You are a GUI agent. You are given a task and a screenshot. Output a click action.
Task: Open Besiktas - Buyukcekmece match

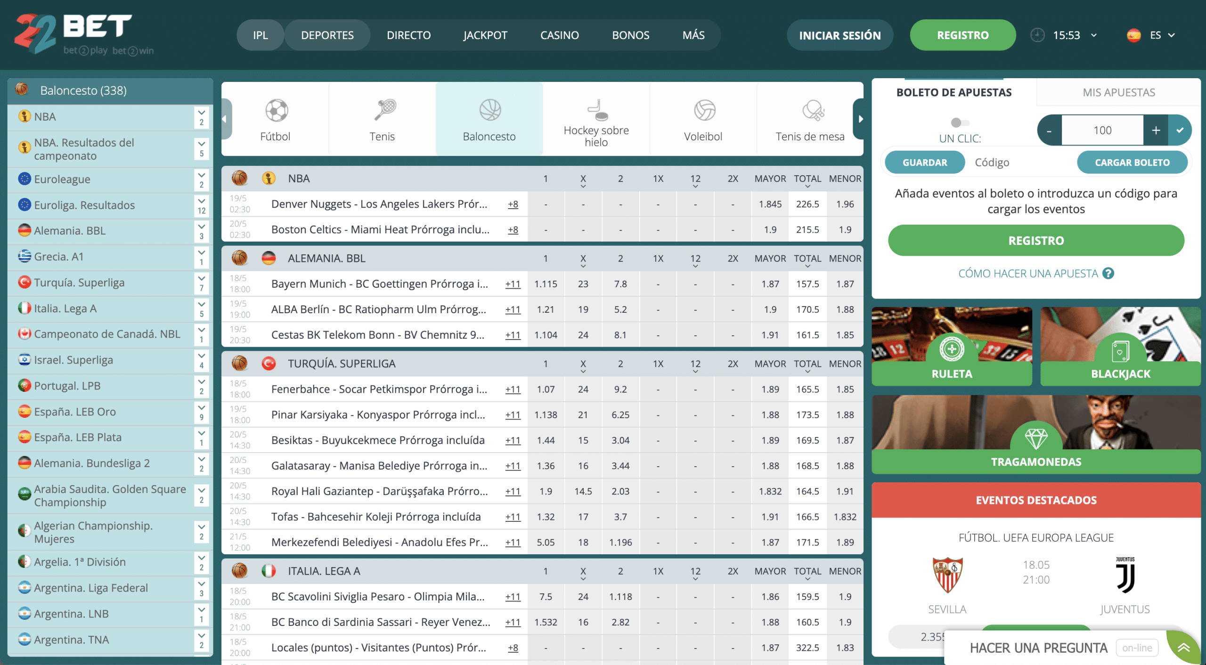378,440
